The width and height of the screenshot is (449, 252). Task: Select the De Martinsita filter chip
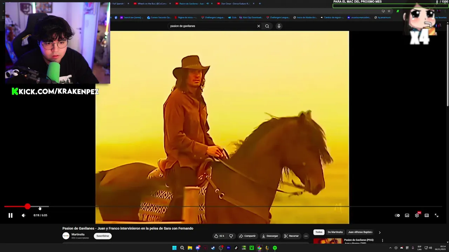click(x=335, y=232)
